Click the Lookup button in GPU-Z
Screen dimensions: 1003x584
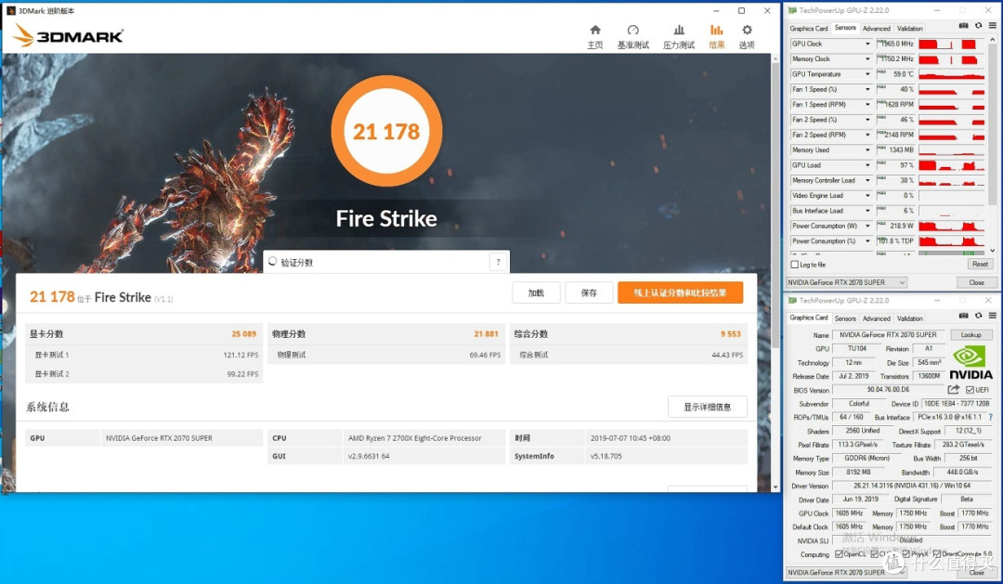point(970,334)
